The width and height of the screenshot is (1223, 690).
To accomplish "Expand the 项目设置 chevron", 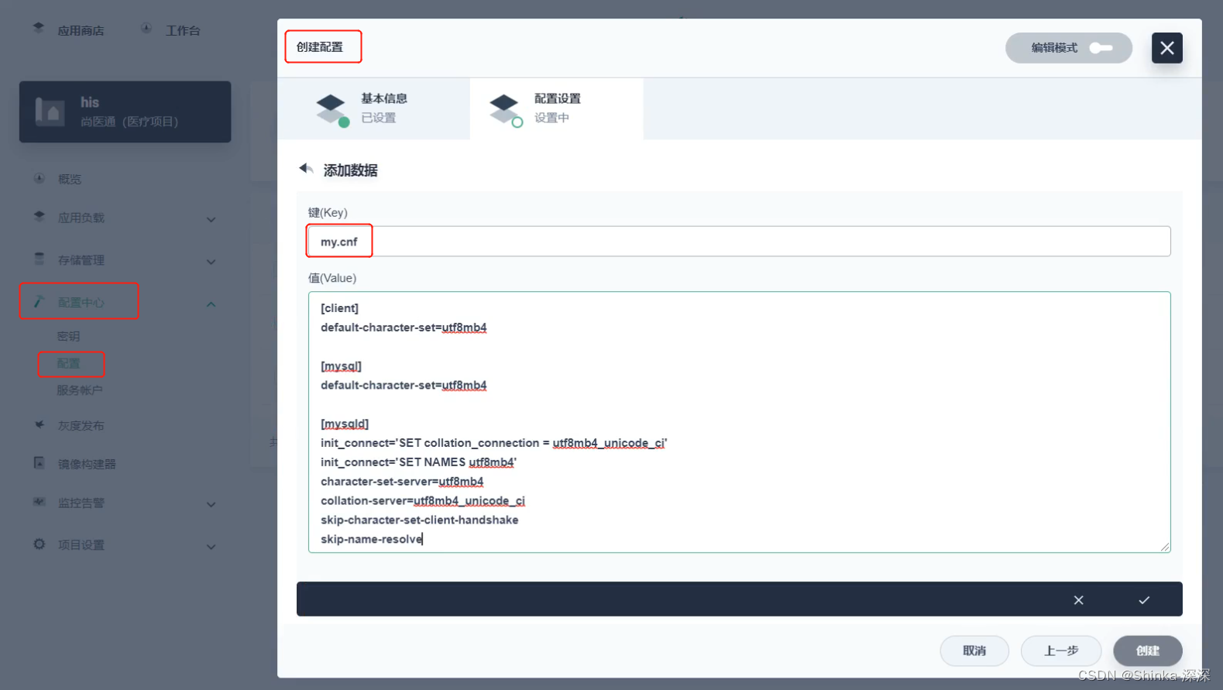I will [x=211, y=547].
